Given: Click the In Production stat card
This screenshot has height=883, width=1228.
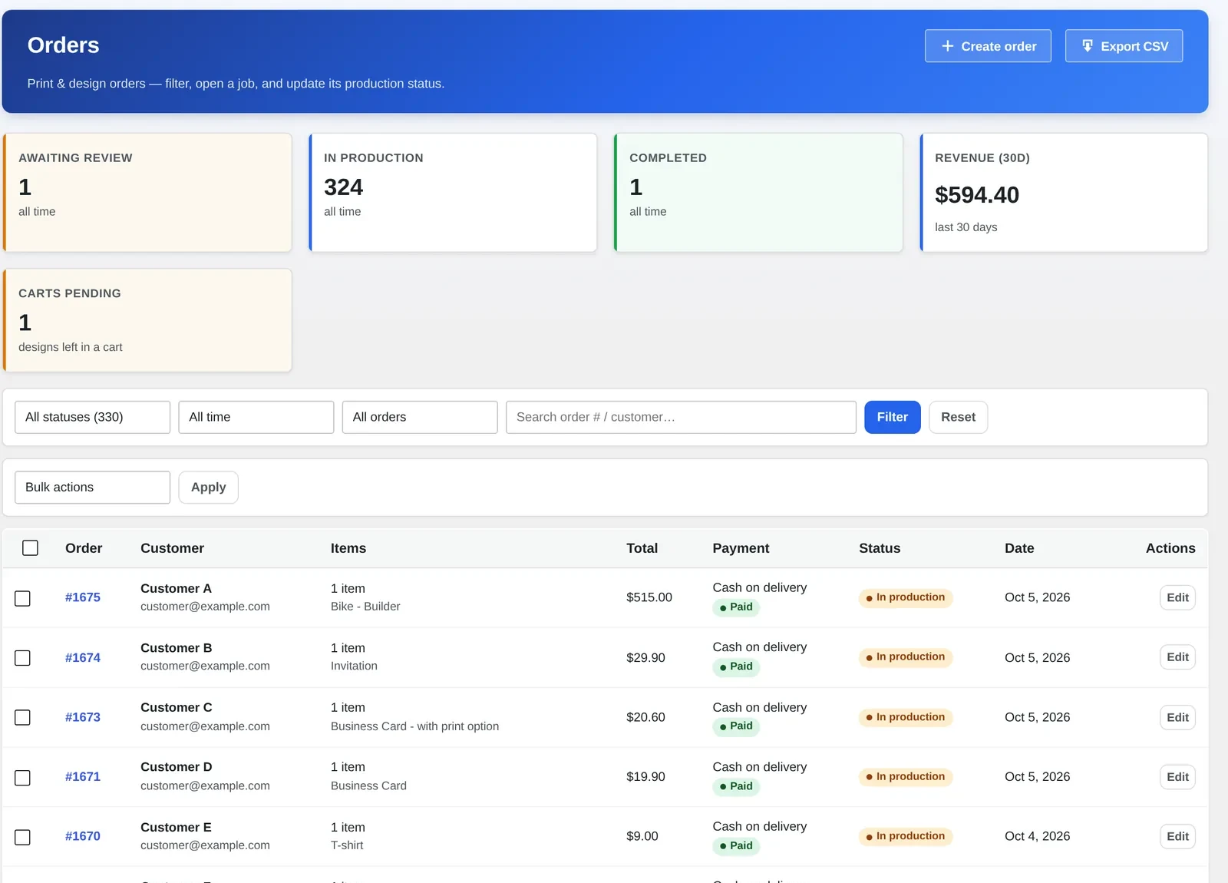Looking at the screenshot, I should (x=453, y=193).
